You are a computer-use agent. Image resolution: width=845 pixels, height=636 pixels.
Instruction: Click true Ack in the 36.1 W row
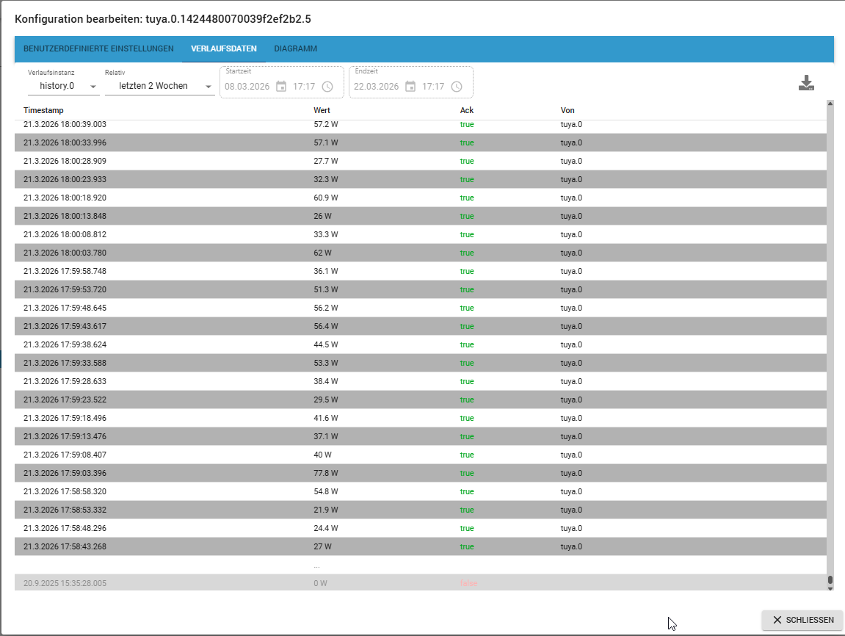[x=467, y=271]
